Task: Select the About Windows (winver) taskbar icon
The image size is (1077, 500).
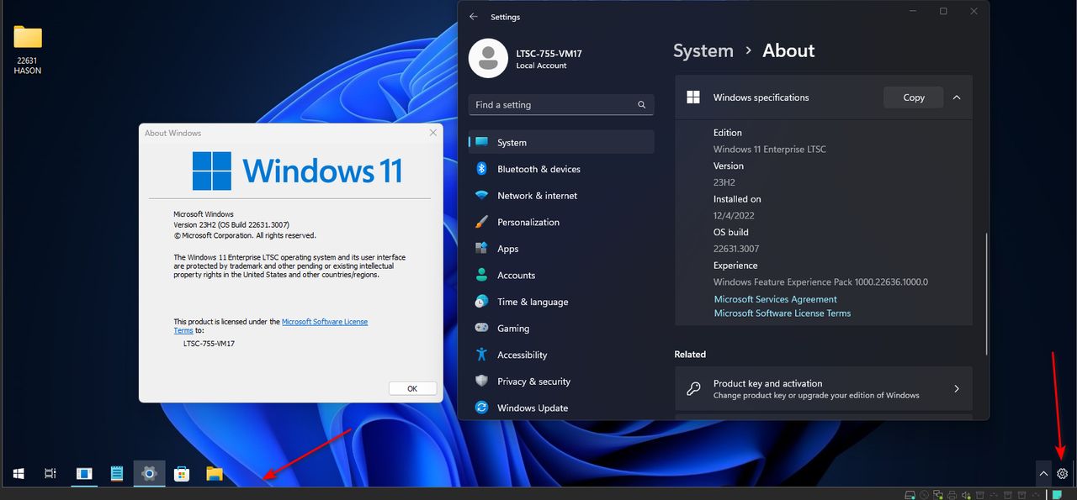Action: point(83,474)
